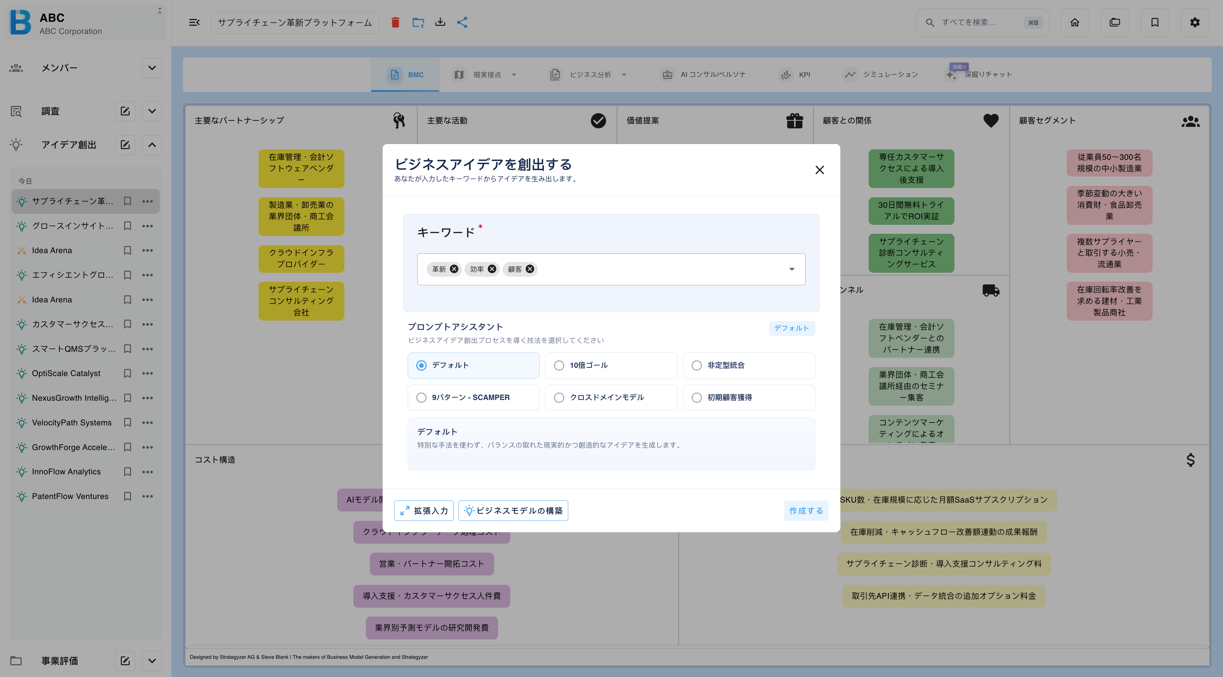The image size is (1223, 677).
Task: Select the 取引先API連携・データ統合の追加オプション料金 note
Action: click(x=943, y=596)
